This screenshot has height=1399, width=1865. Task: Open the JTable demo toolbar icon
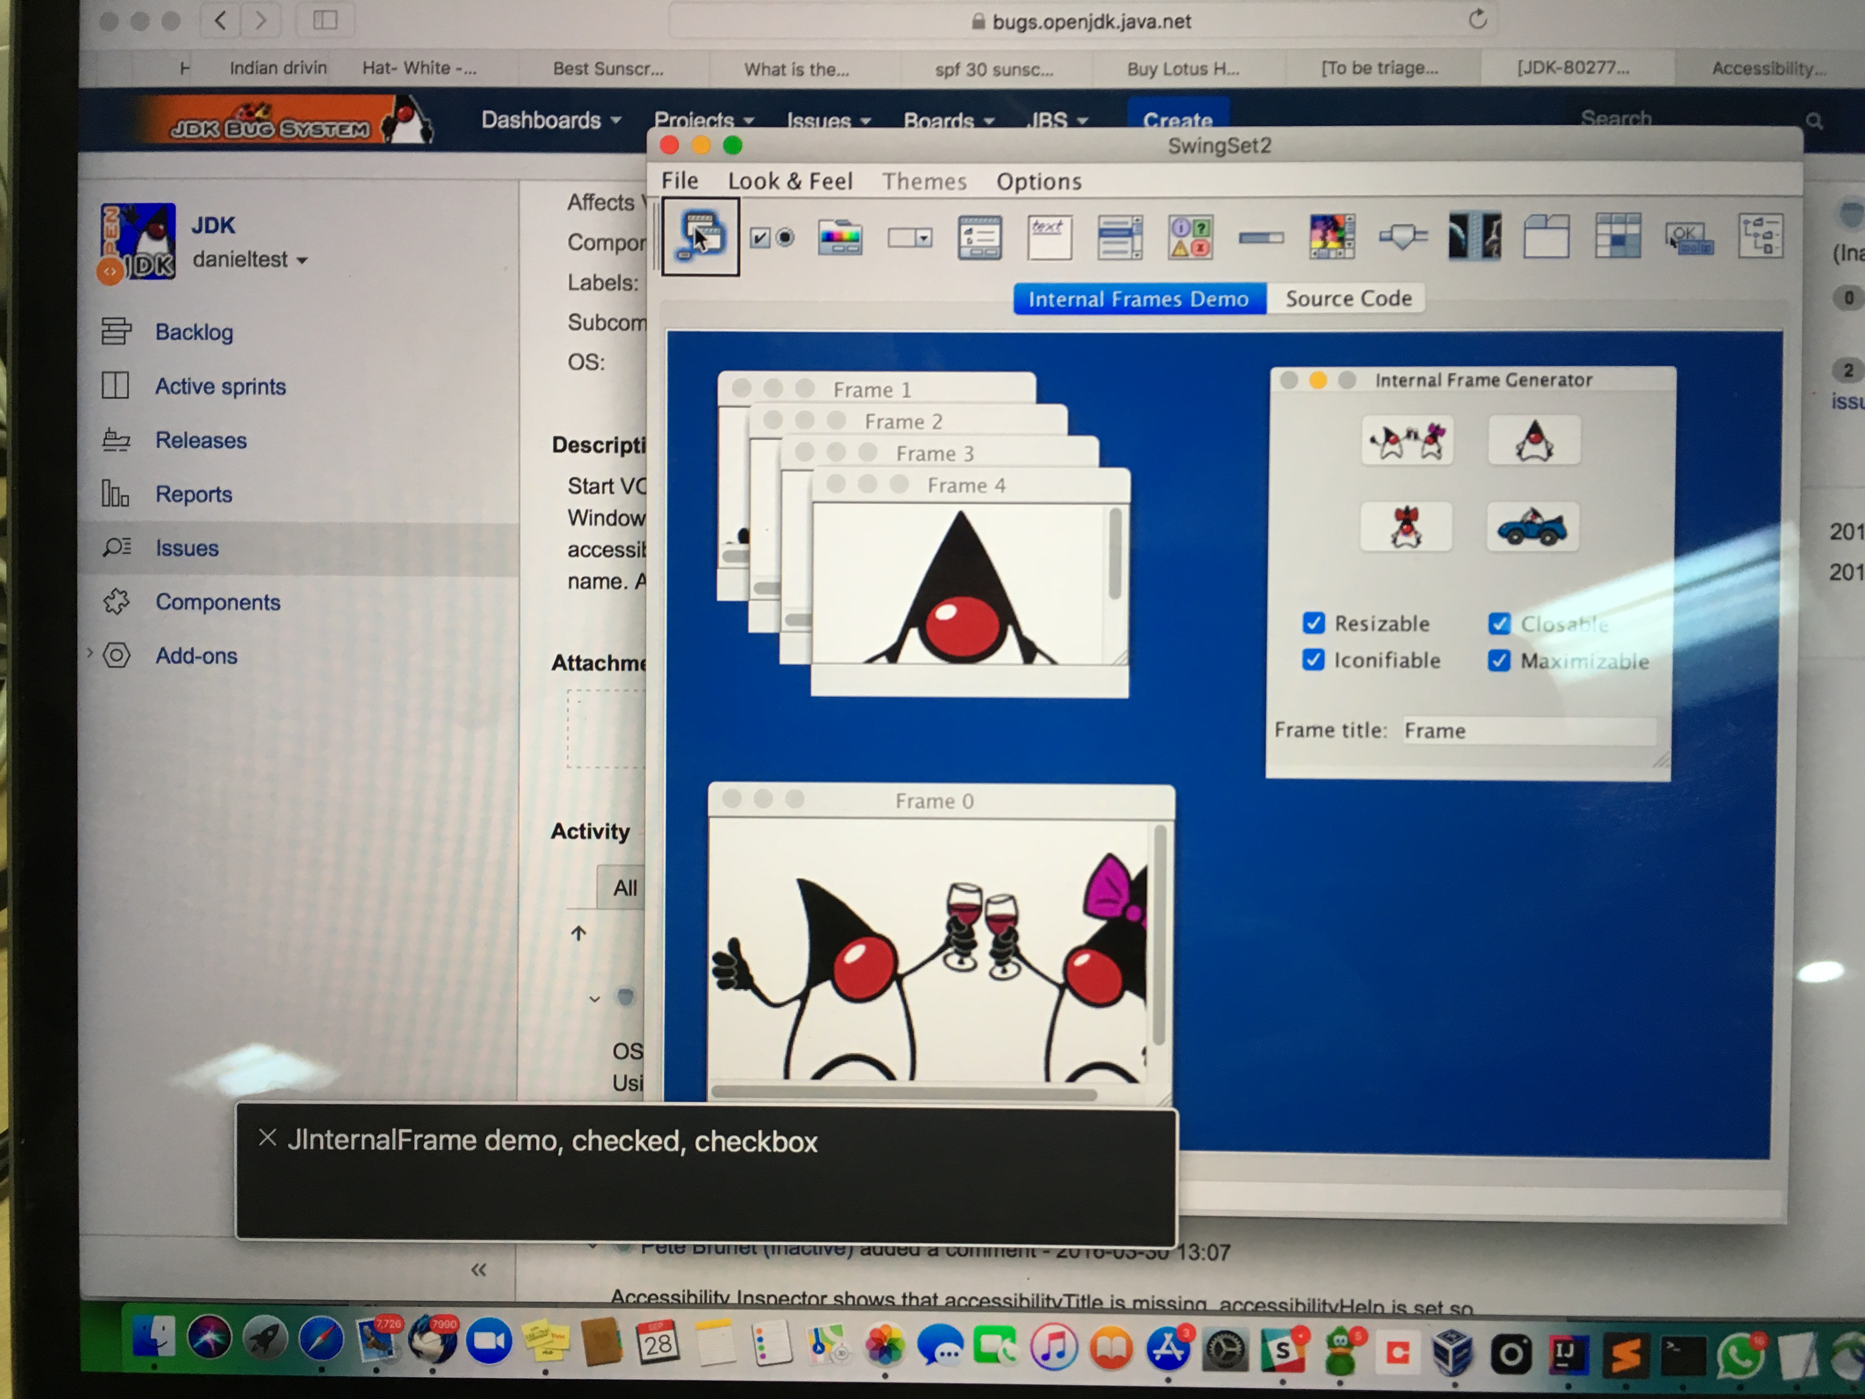tap(1617, 236)
